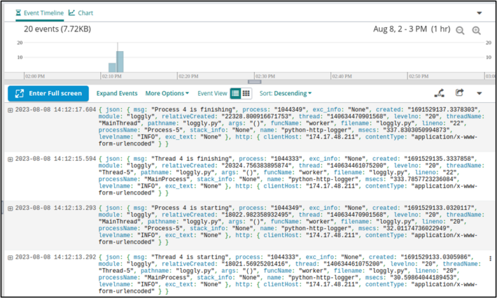Click the alert/route icon in toolbar
The height and width of the screenshot is (298, 497).
(x=439, y=93)
